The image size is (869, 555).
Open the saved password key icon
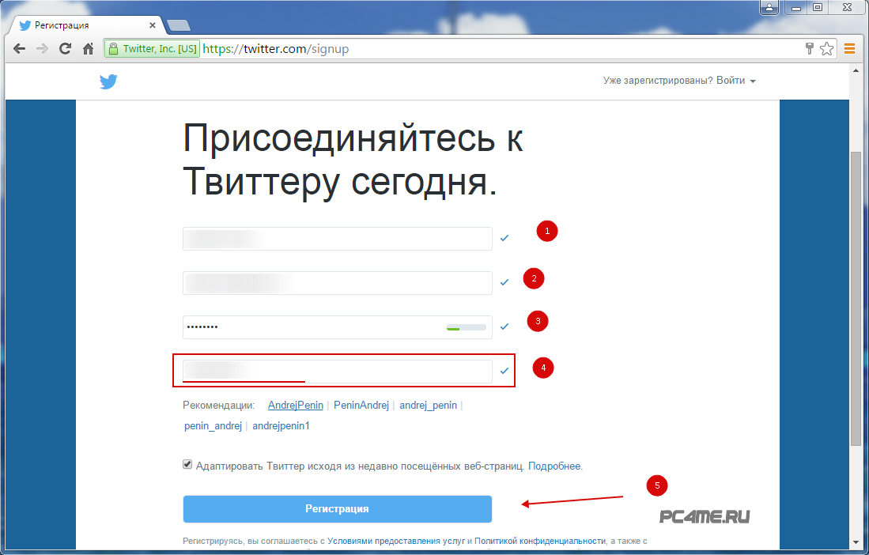(809, 49)
